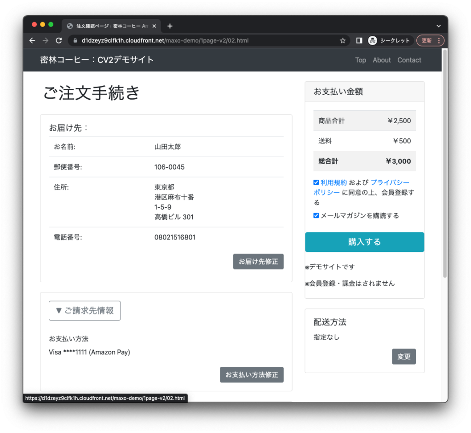This screenshot has height=433, width=471.
Task: Open the Contact navigation item
Action: 409,60
